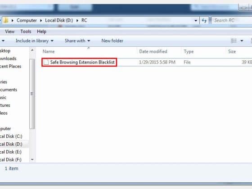Select Desktop in the navigation pane
Screen dimensions: 252x189
(x=5, y=51)
